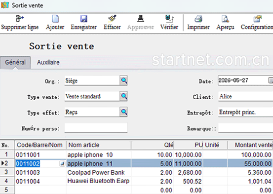Image resolution: width=273 pixels, height=194 pixels.
Task: Click amount cell 5,360.00
Action: click(x=250, y=173)
